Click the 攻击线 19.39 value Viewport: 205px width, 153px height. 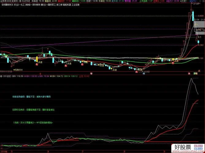(38, 1)
